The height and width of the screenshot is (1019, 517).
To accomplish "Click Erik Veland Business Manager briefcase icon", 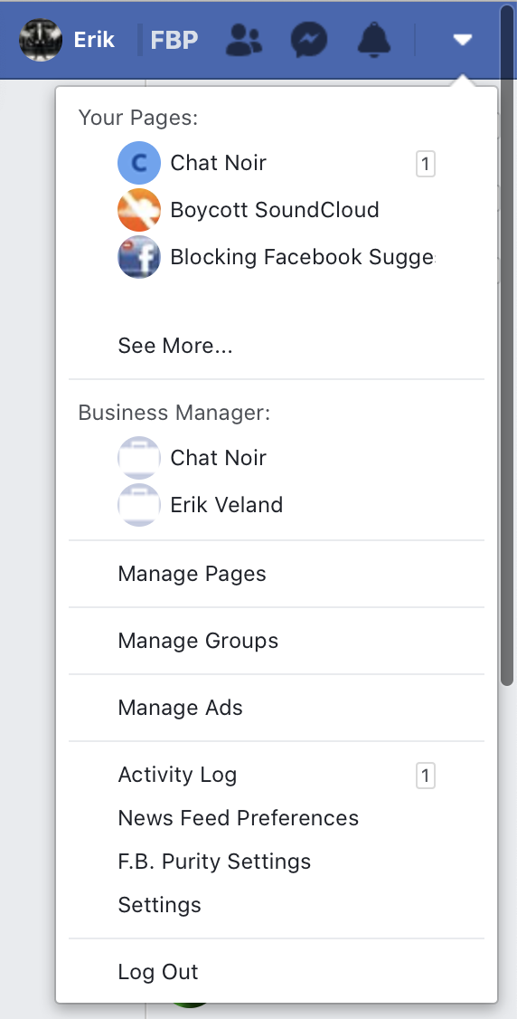I will coord(139,505).
